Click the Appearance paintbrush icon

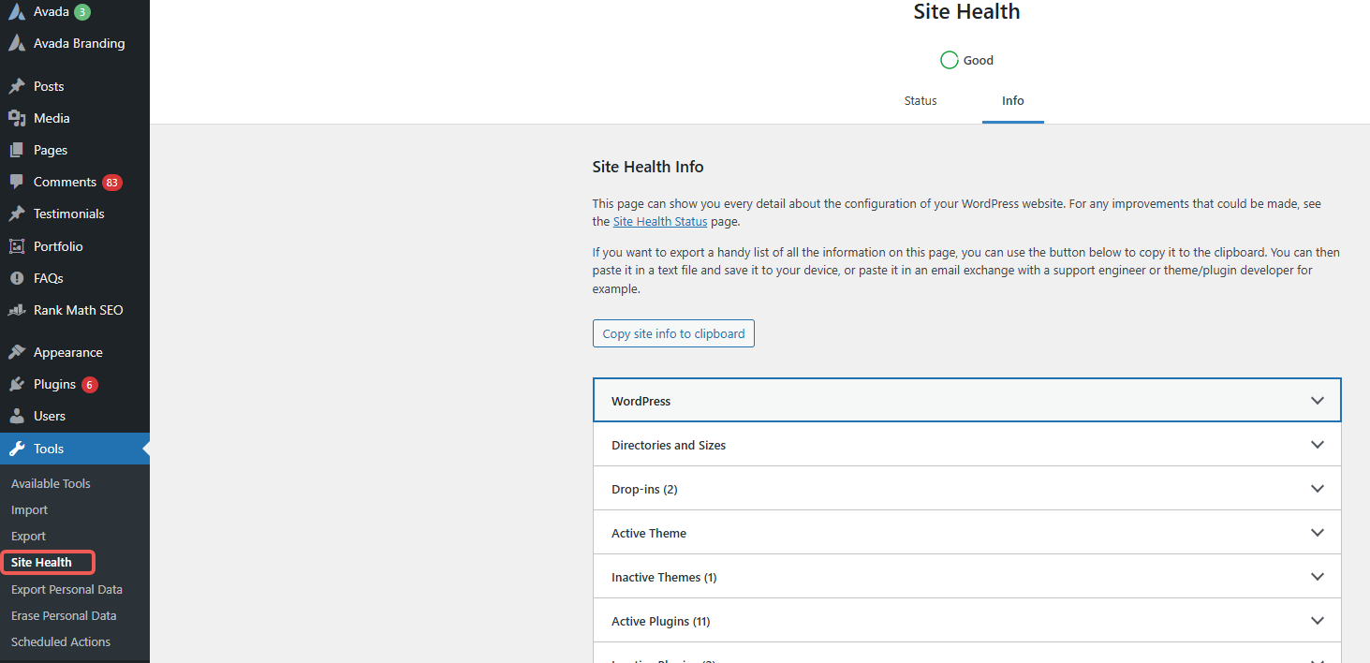point(17,352)
